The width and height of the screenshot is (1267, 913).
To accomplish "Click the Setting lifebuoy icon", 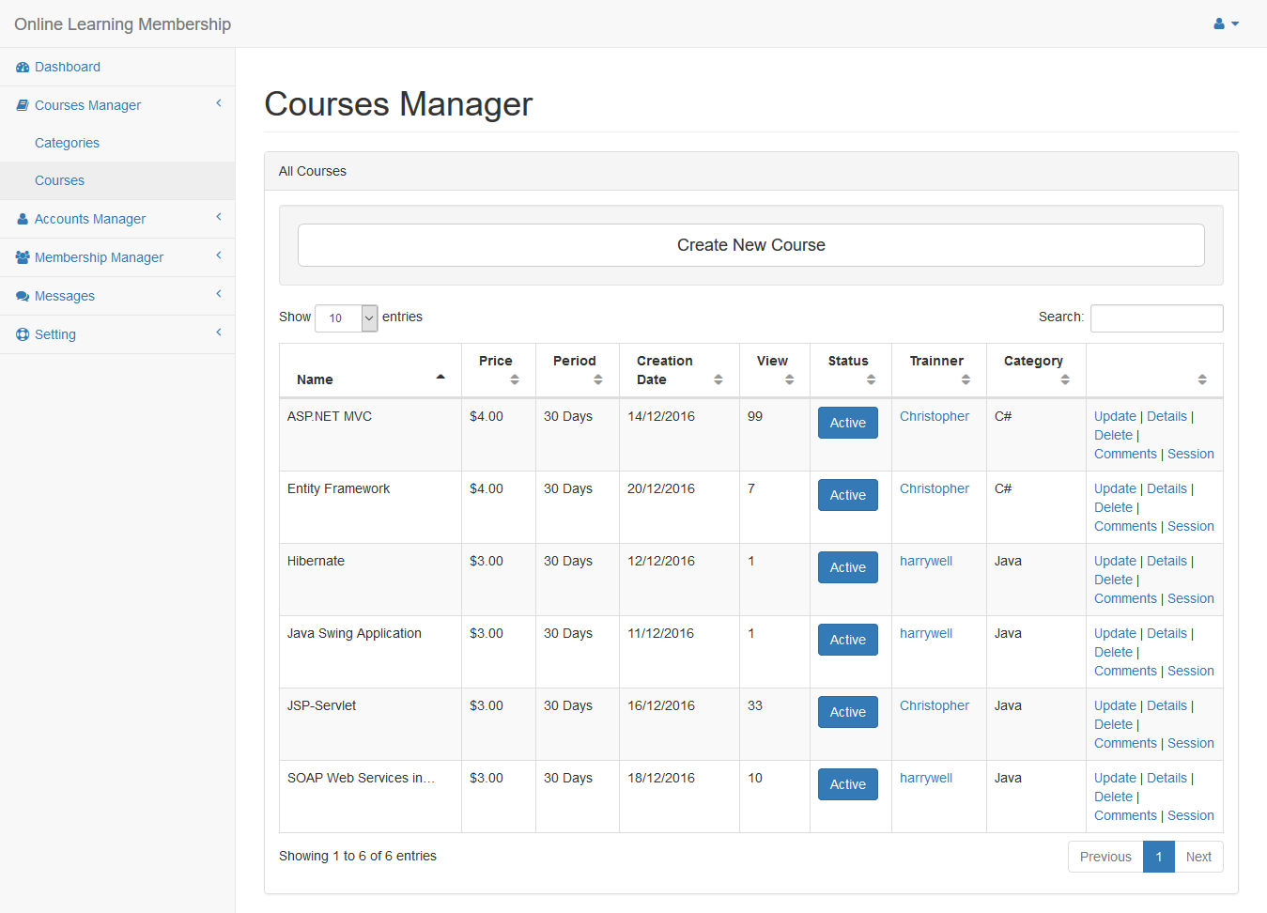I will click(23, 334).
